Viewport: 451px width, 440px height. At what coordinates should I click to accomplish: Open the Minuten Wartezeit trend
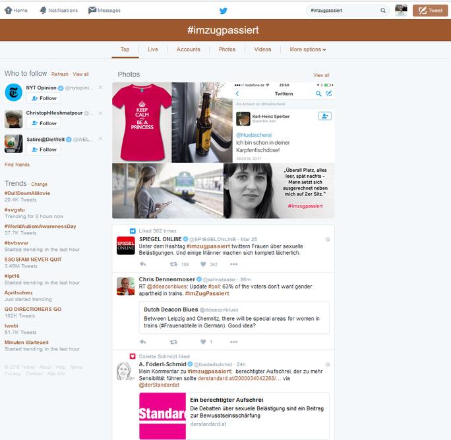[26, 343]
